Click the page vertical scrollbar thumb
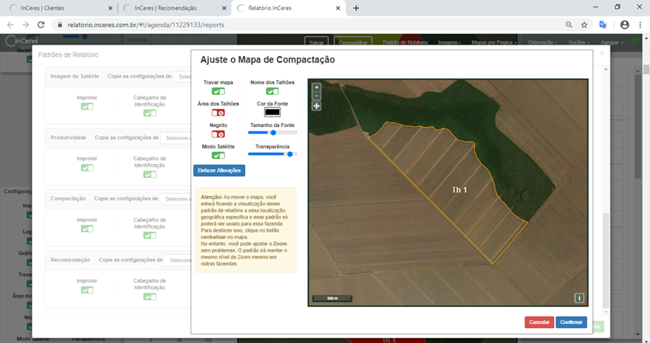 coord(646,69)
